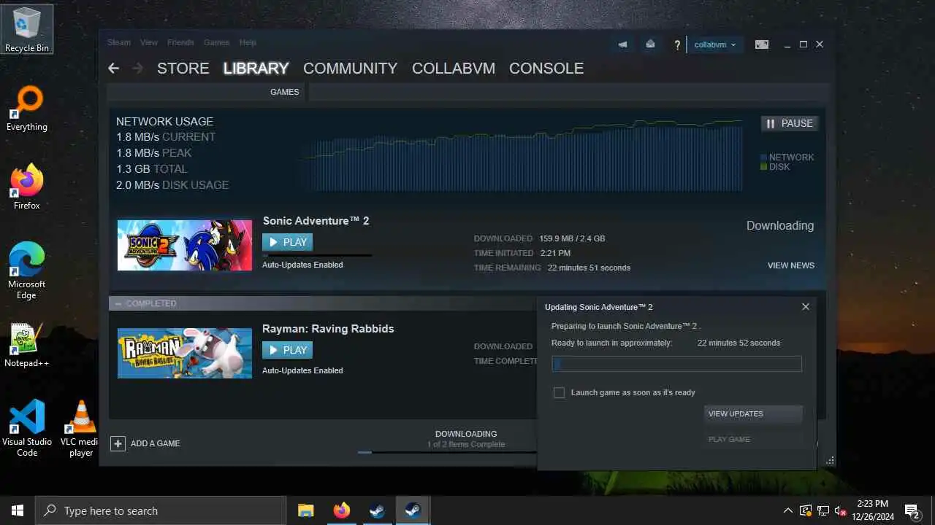
Task: Open VLC media player desktop shortcut
Action: (x=80, y=429)
